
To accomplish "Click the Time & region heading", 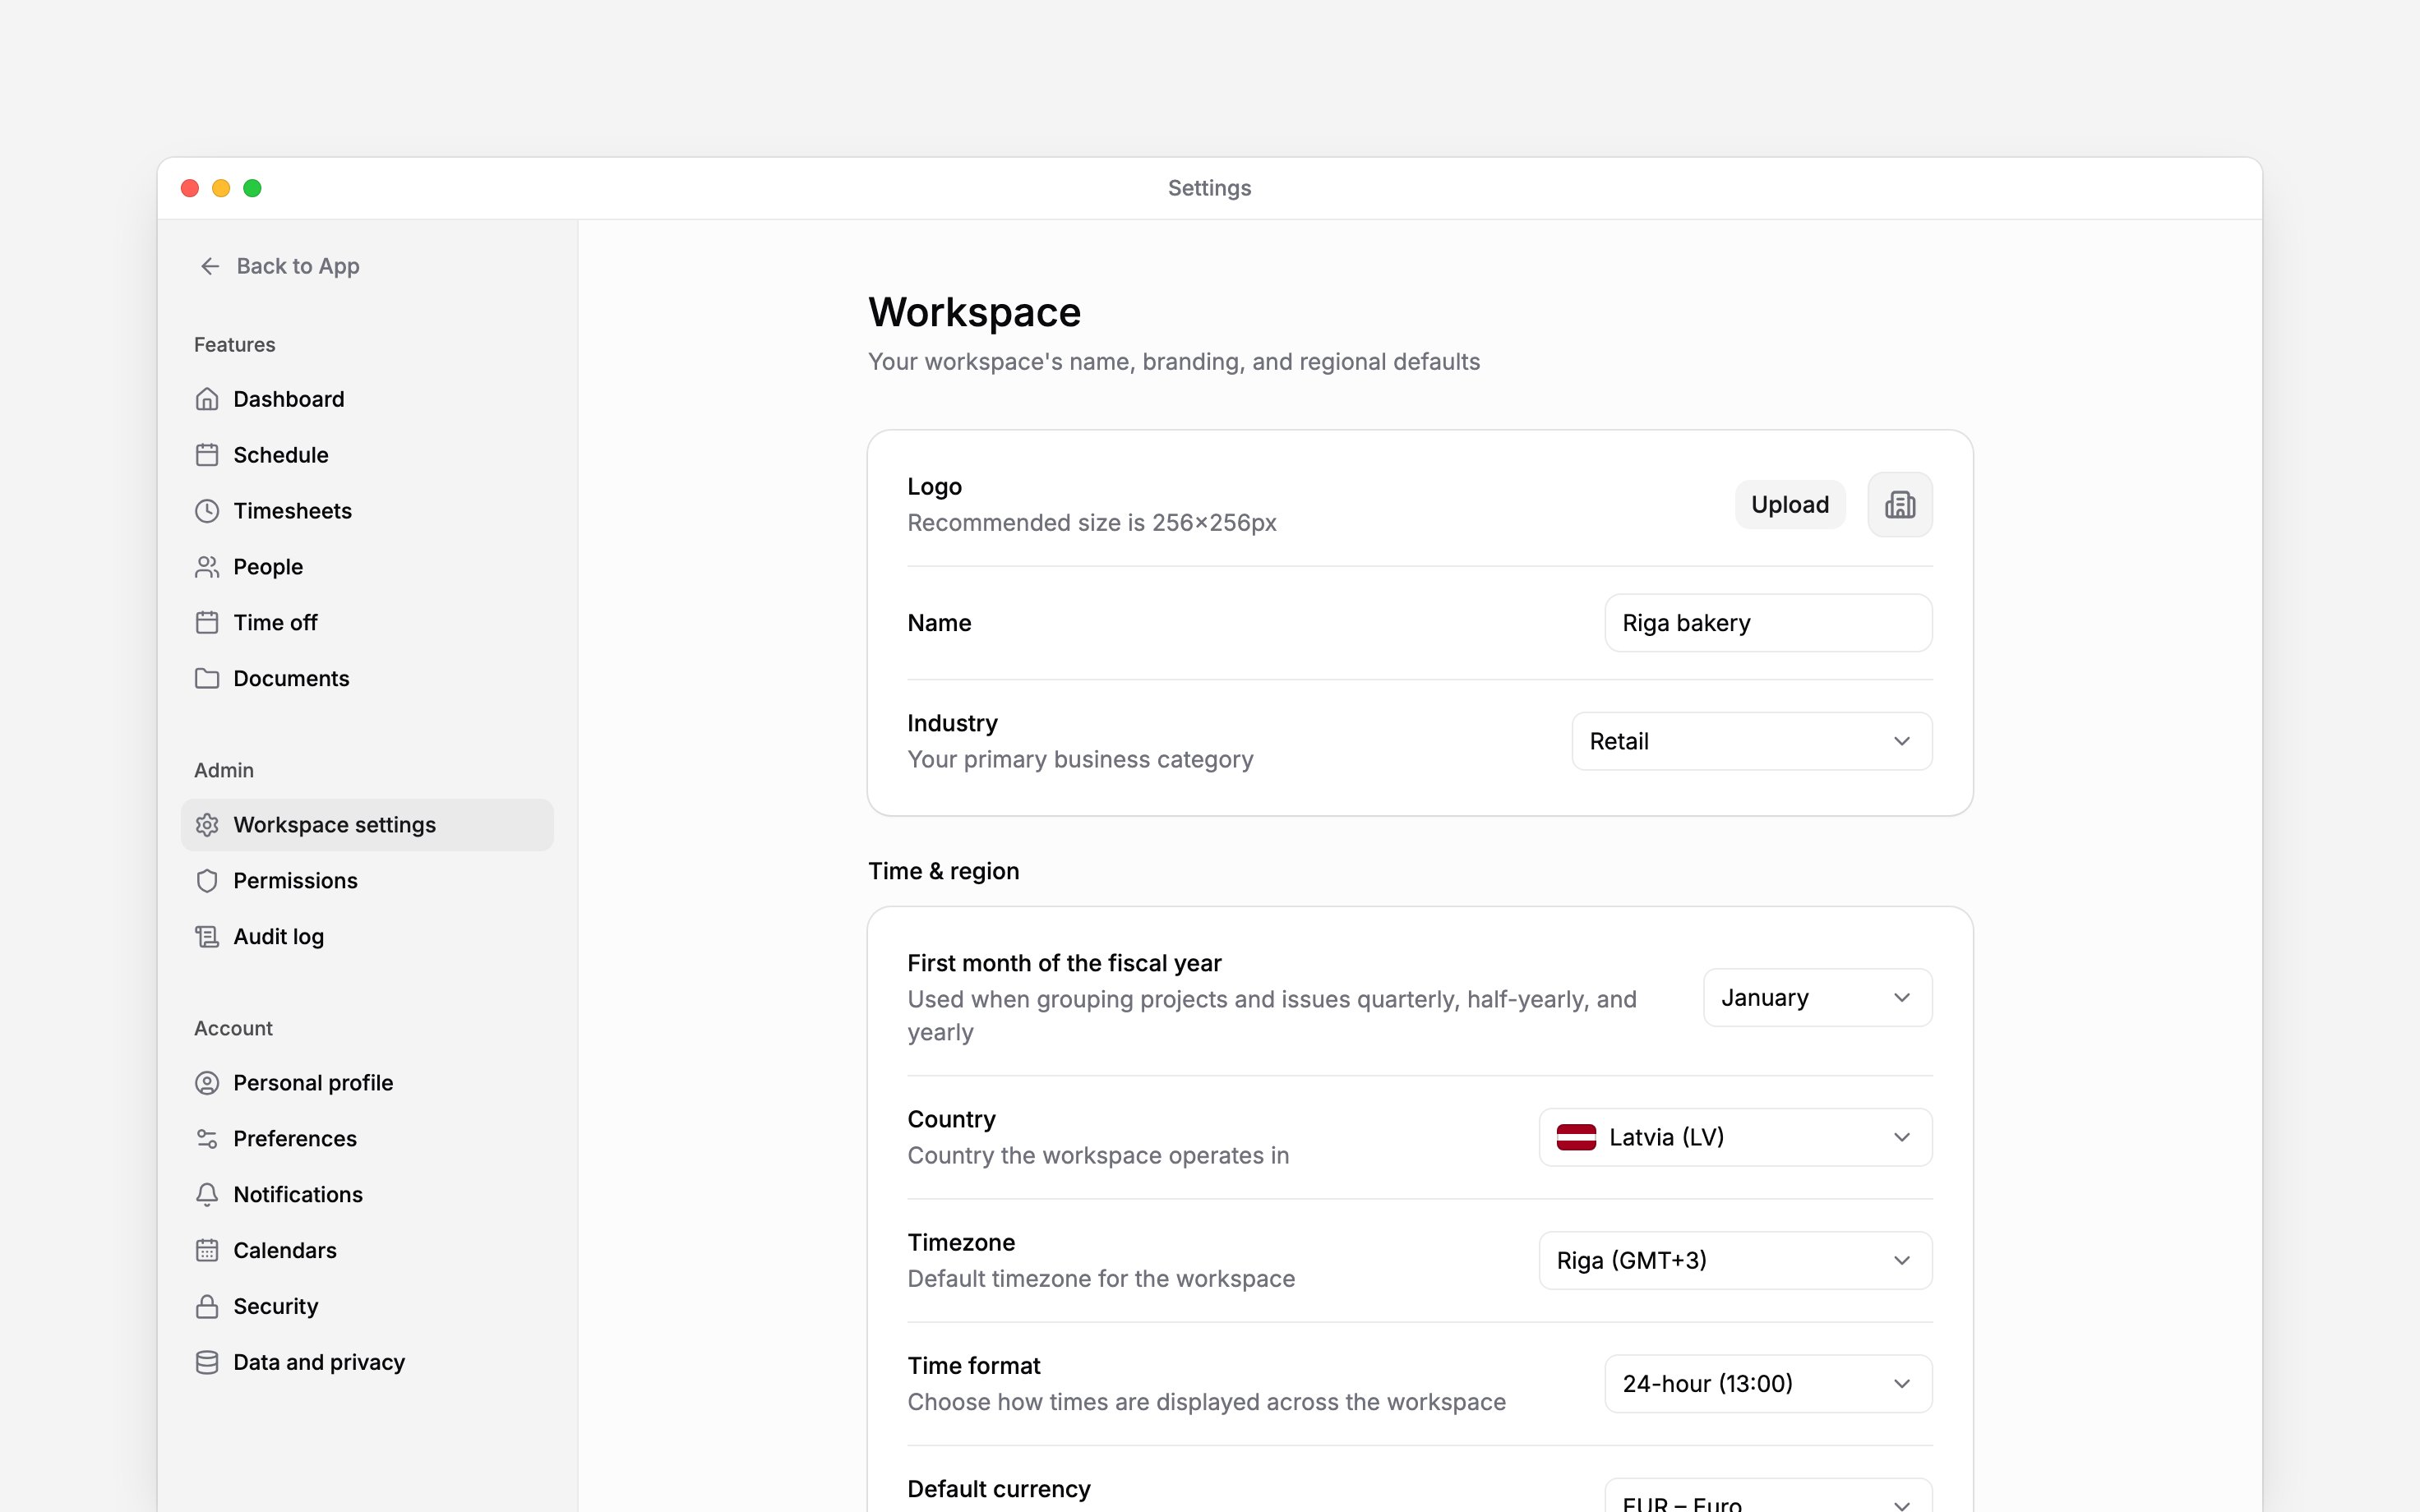I will (x=944, y=871).
